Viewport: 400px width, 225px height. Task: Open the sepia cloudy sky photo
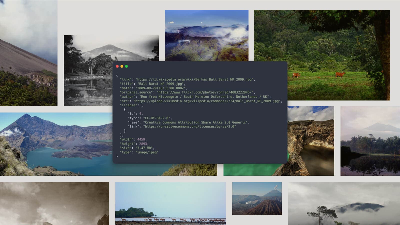coord(54,203)
